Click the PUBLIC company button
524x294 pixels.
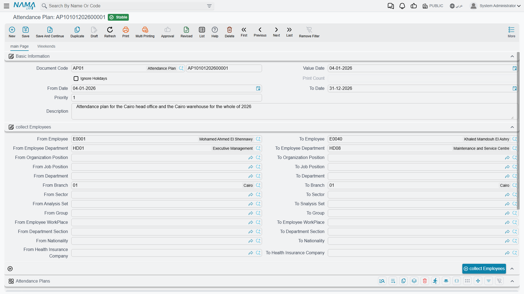coord(433,6)
